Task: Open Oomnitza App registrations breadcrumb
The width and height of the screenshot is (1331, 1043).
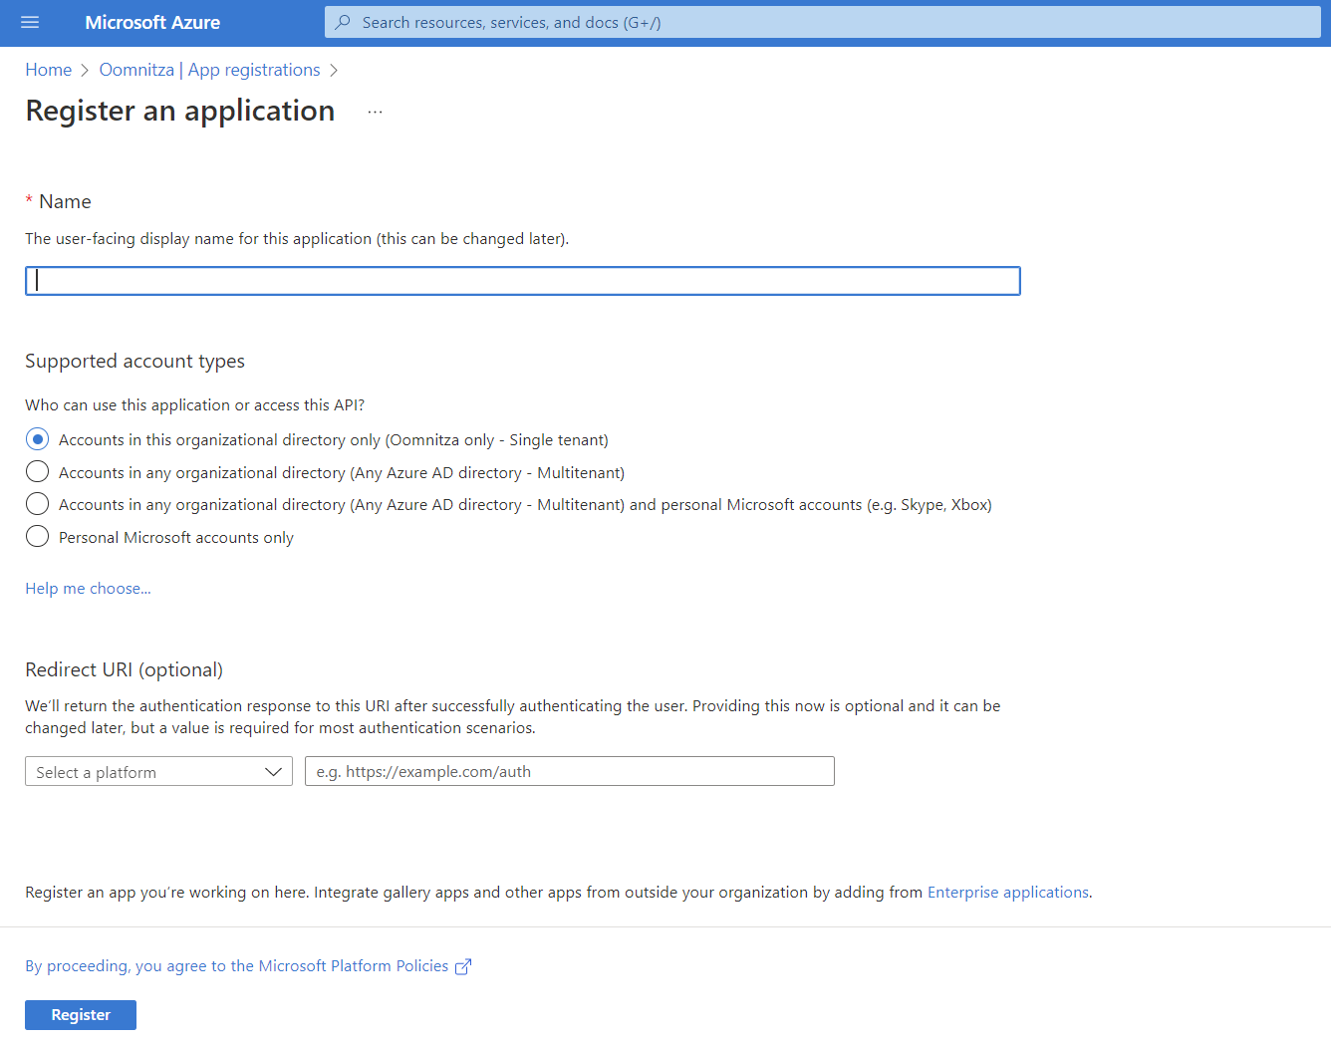Action: pos(209,69)
